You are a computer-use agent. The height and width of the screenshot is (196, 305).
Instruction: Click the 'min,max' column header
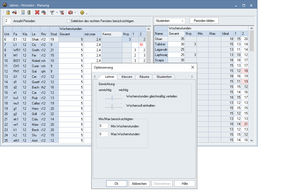coord(92,34)
